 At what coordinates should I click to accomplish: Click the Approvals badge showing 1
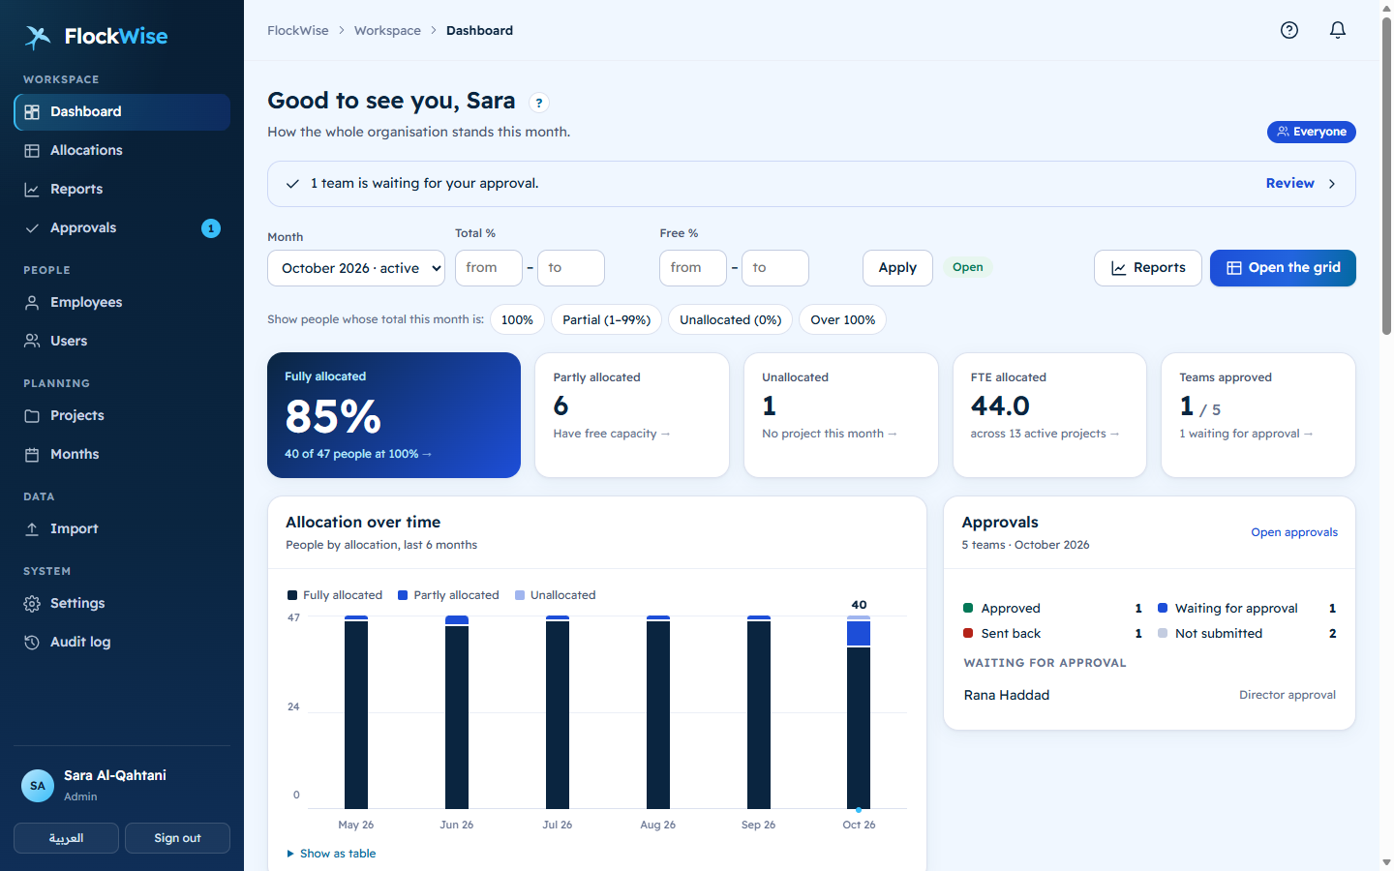(211, 228)
